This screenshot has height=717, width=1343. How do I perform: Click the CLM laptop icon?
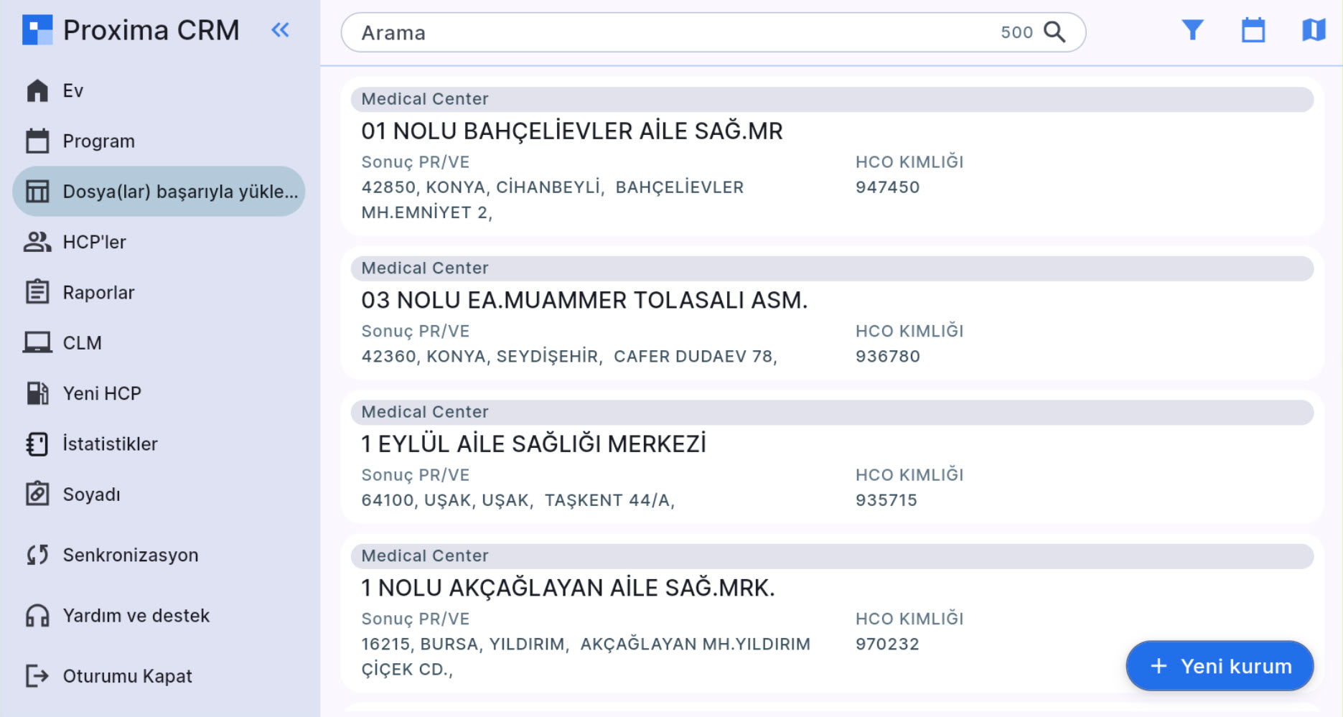point(37,343)
